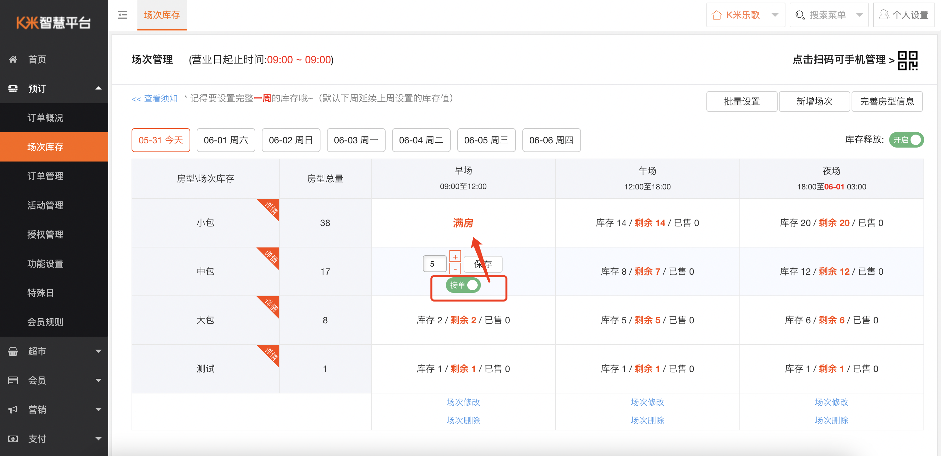Click the K米智慧平台 logo
Viewport: 941px width, 456px height.
[x=54, y=23]
